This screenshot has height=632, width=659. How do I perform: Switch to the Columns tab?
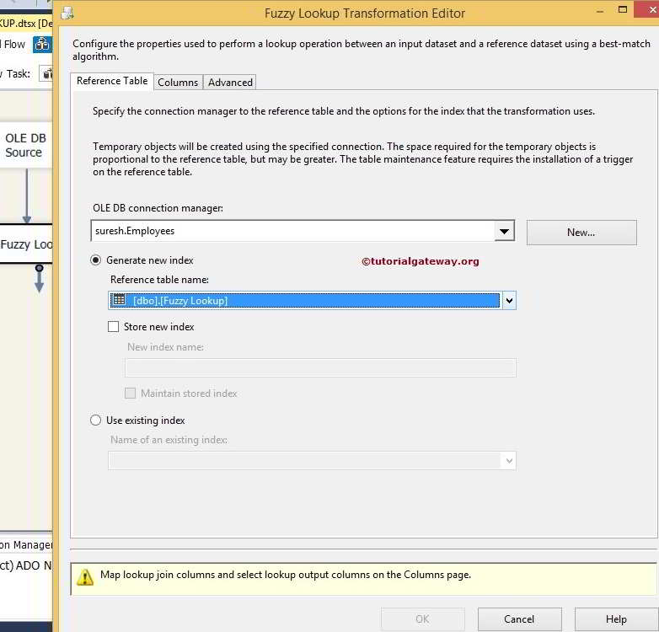(x=178, y=83)
